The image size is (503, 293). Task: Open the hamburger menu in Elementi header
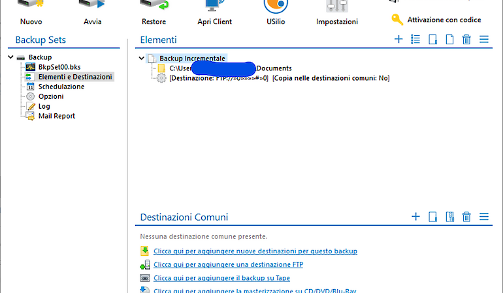pyautogui.click(x=484, y=39)
